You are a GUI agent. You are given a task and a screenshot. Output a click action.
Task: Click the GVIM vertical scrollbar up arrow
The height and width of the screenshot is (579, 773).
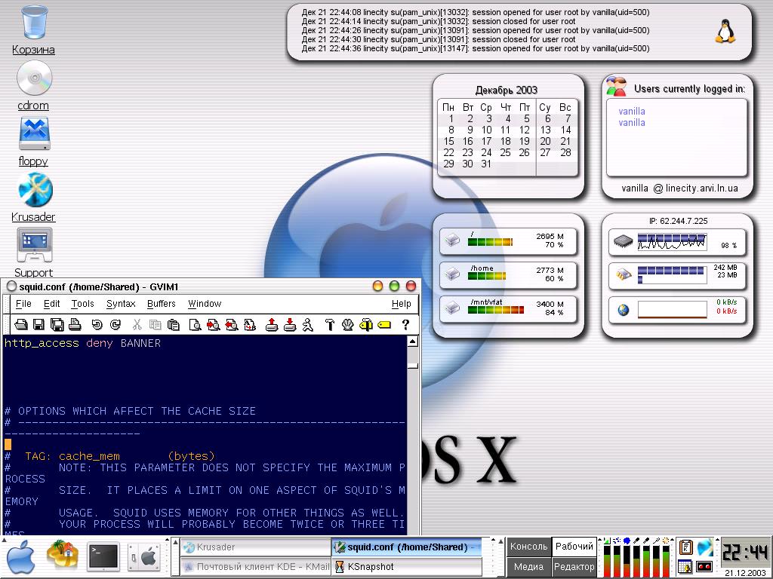click(412, 342)
